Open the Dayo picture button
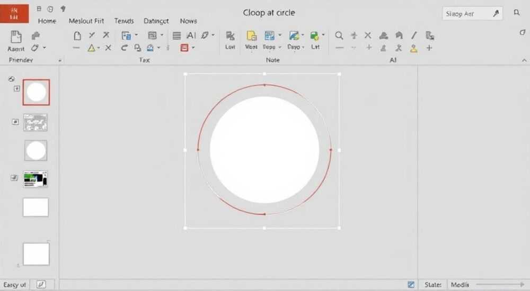The image size is (530, 291). pos(294,40)
